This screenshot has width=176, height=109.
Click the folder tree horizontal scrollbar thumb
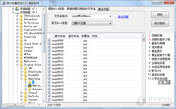click(x=15, y=105)
